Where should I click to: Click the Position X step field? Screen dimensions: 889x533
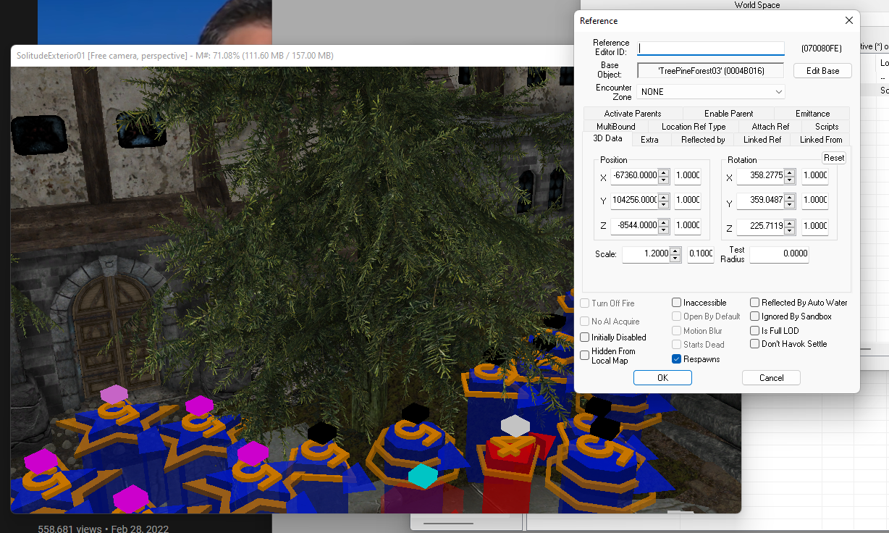(688, 175)
